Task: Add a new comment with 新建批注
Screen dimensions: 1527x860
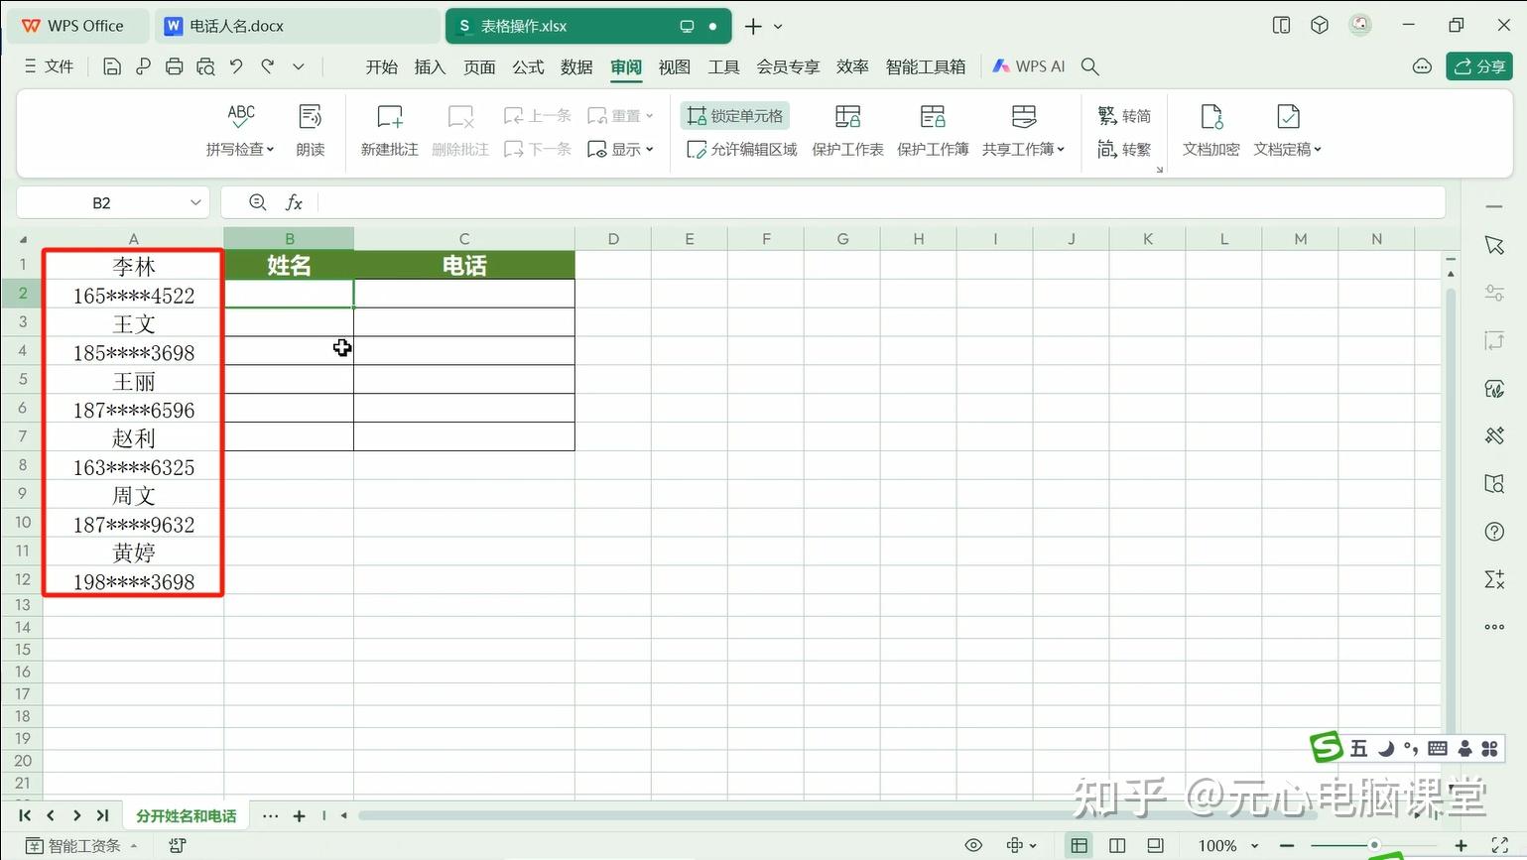Action: (390, 130)
